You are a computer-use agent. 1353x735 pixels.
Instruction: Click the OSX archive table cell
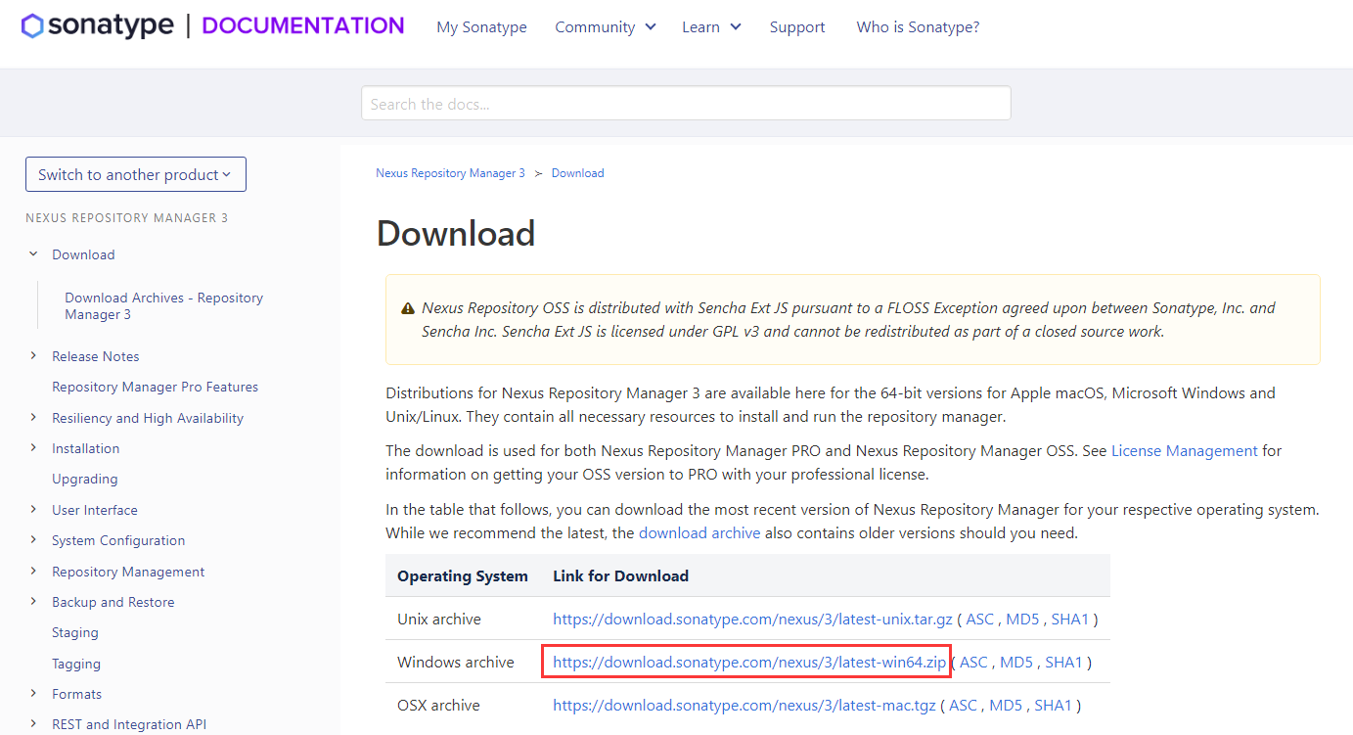point(438,706)
